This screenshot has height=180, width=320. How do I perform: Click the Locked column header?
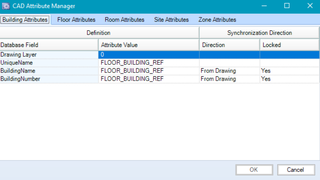[x=289, y=45]
